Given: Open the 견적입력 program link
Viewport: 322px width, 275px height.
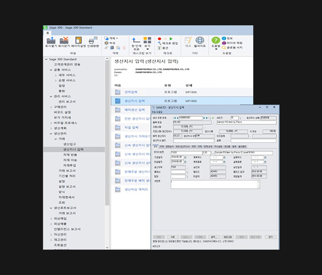Looking at the screenshot, I should pyautogui.click(x=131, y=92).
